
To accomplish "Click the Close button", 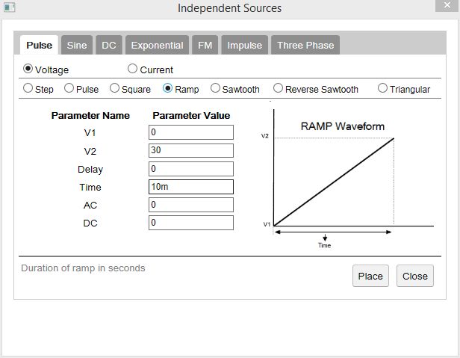I will click(x=415, y=276).
